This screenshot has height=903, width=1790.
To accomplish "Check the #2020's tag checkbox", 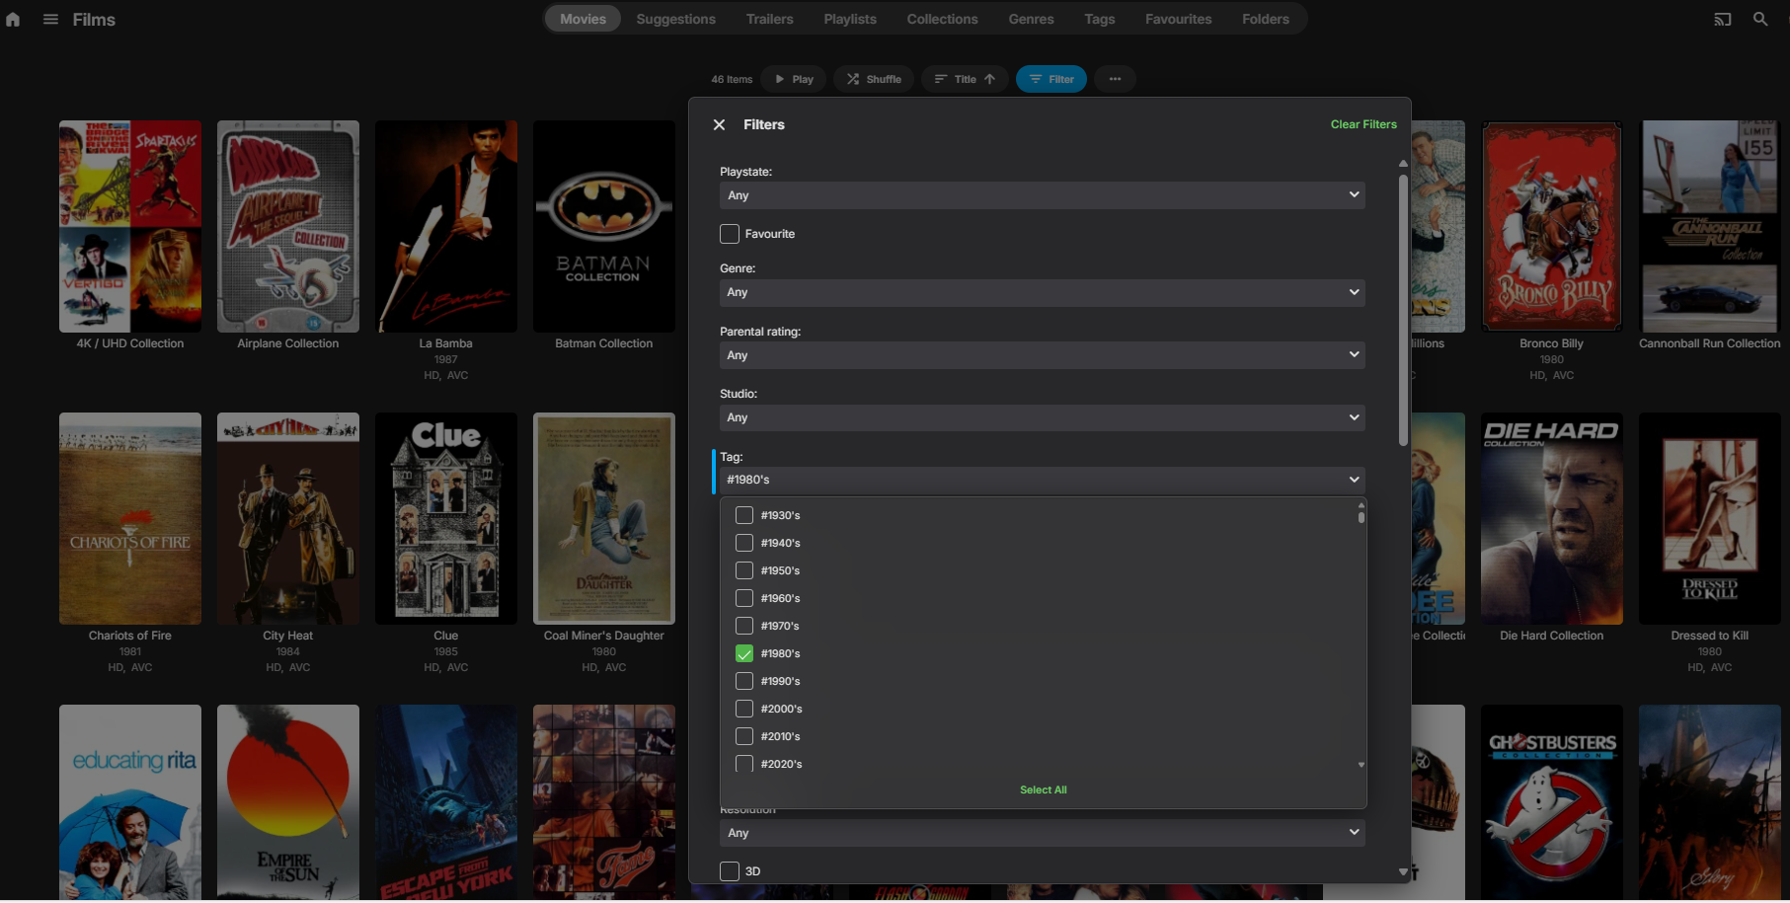I will pyautogui.click(x=744, y=764).
